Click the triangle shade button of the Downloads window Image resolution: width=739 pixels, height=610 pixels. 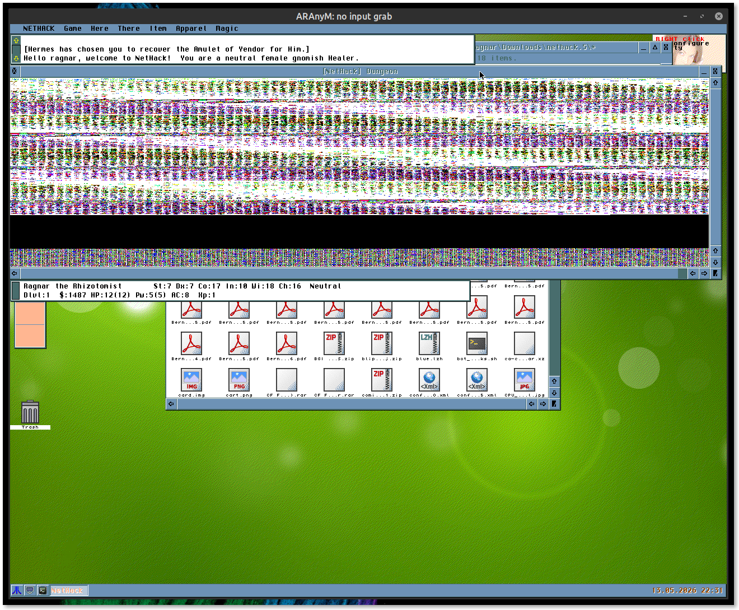655,48
